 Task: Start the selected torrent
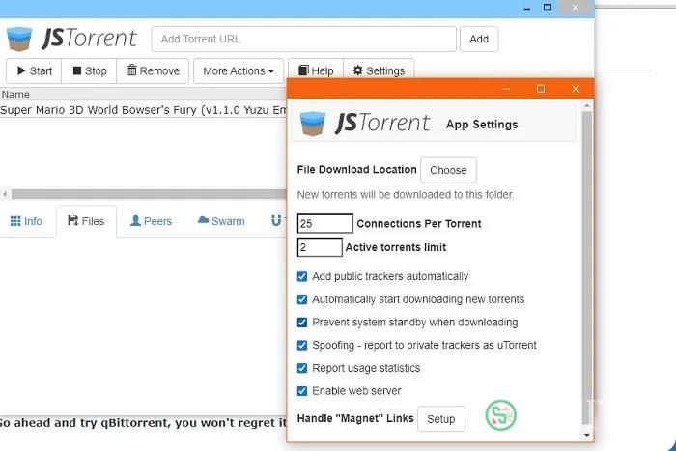(34, 70)
